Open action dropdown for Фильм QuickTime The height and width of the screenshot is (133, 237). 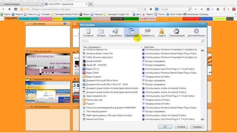point(171,119)
